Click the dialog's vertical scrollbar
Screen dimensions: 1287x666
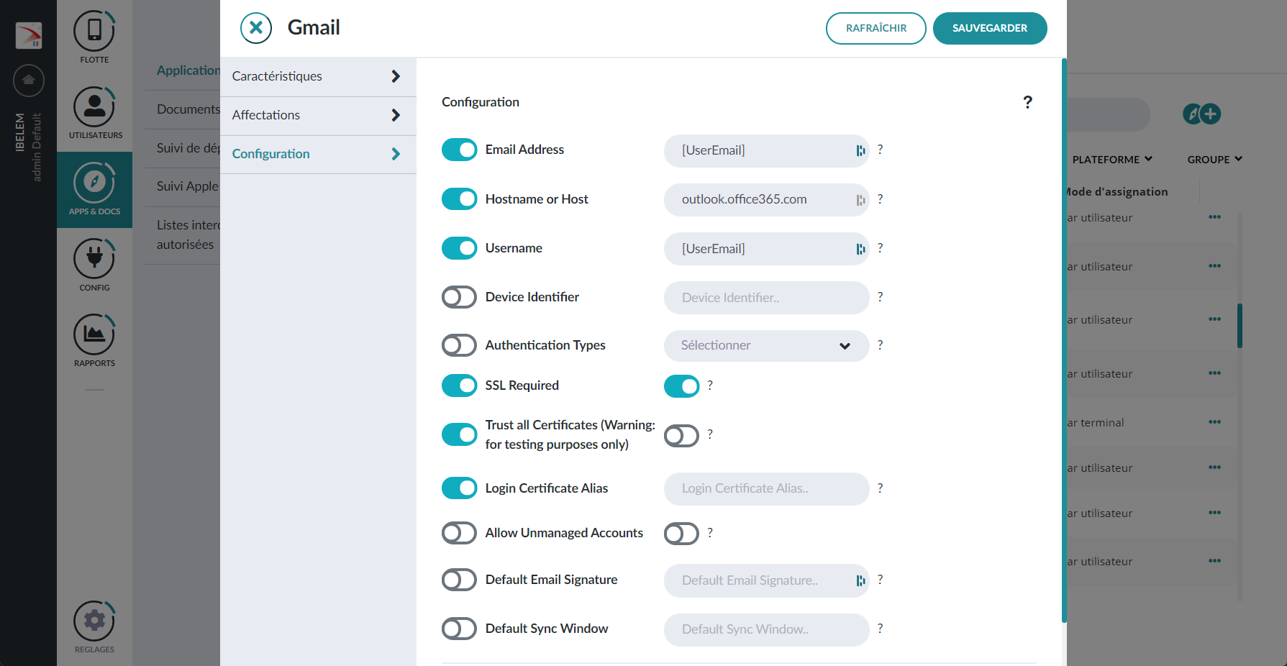[1064, 341]
